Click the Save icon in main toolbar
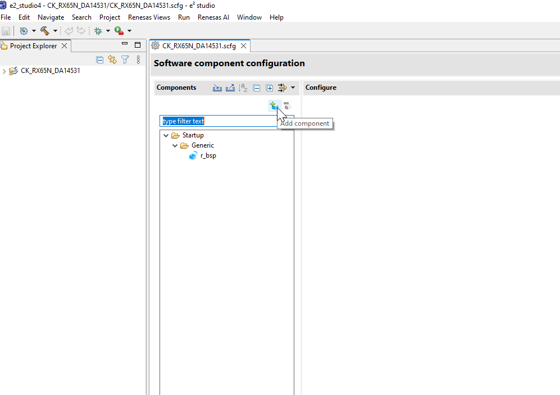The width and height of the screenshot is (560, 395). pyautogui.click(x=6, y=31)
